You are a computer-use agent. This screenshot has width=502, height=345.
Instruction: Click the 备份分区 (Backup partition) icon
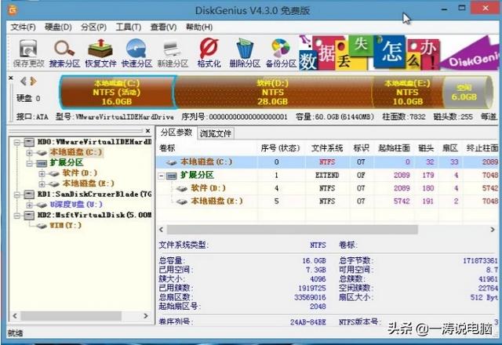coord(281,53)
